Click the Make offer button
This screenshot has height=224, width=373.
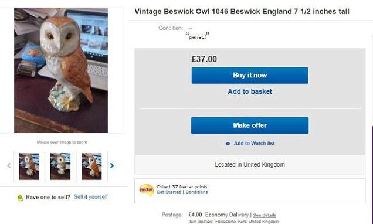point(250,125)
